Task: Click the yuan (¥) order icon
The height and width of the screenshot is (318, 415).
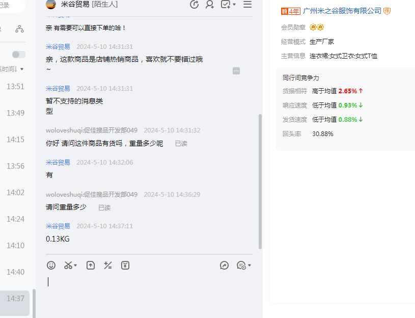Action: pyautogui.click(x=125, y=265)
